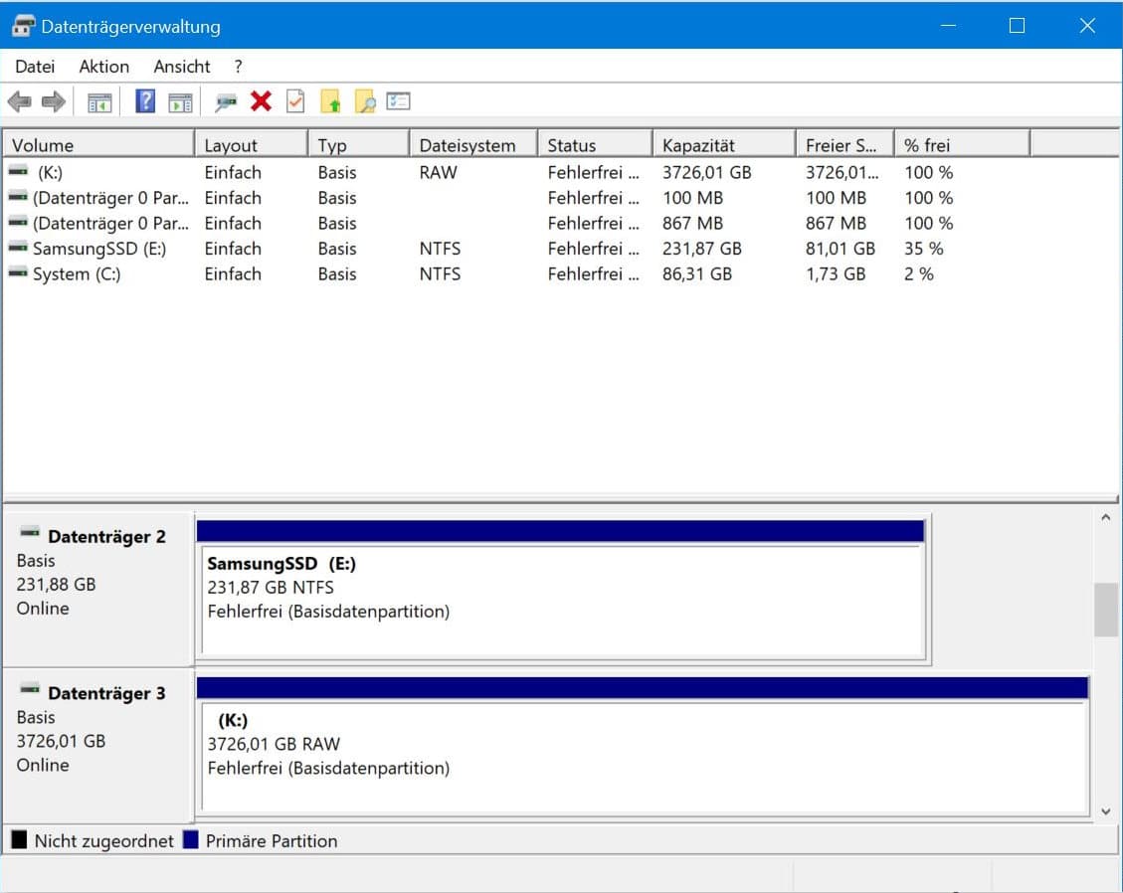The image size is (1123, 893).
Task: Click the 1,73 GB free space cell
Action: point(836,274)
